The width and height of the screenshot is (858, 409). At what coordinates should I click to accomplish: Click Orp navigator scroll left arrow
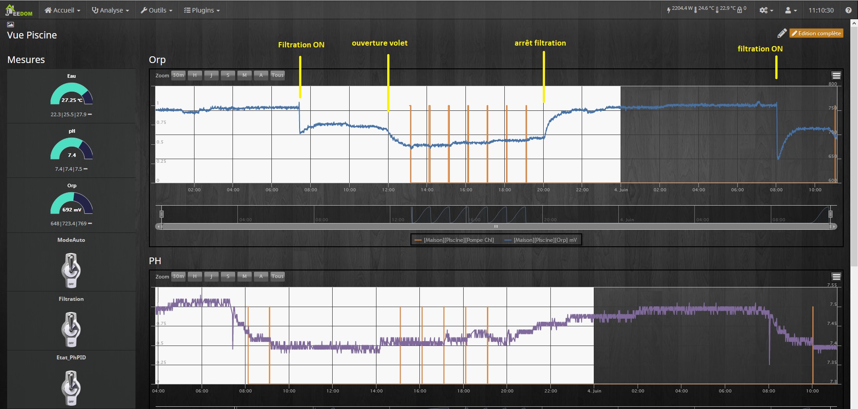coord(158,227)
